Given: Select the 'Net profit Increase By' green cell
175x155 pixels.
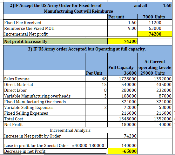Looking at the screenshot, I should pyautogui.click(x=55, y=41).
